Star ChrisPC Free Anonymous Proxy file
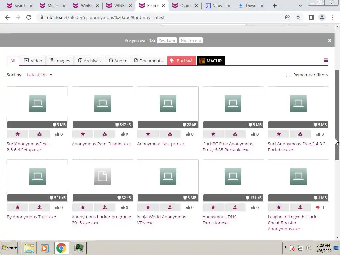Image resolution: width=340 pixels, height=255 pixels. pyautogui.click(x=213, y=134)
